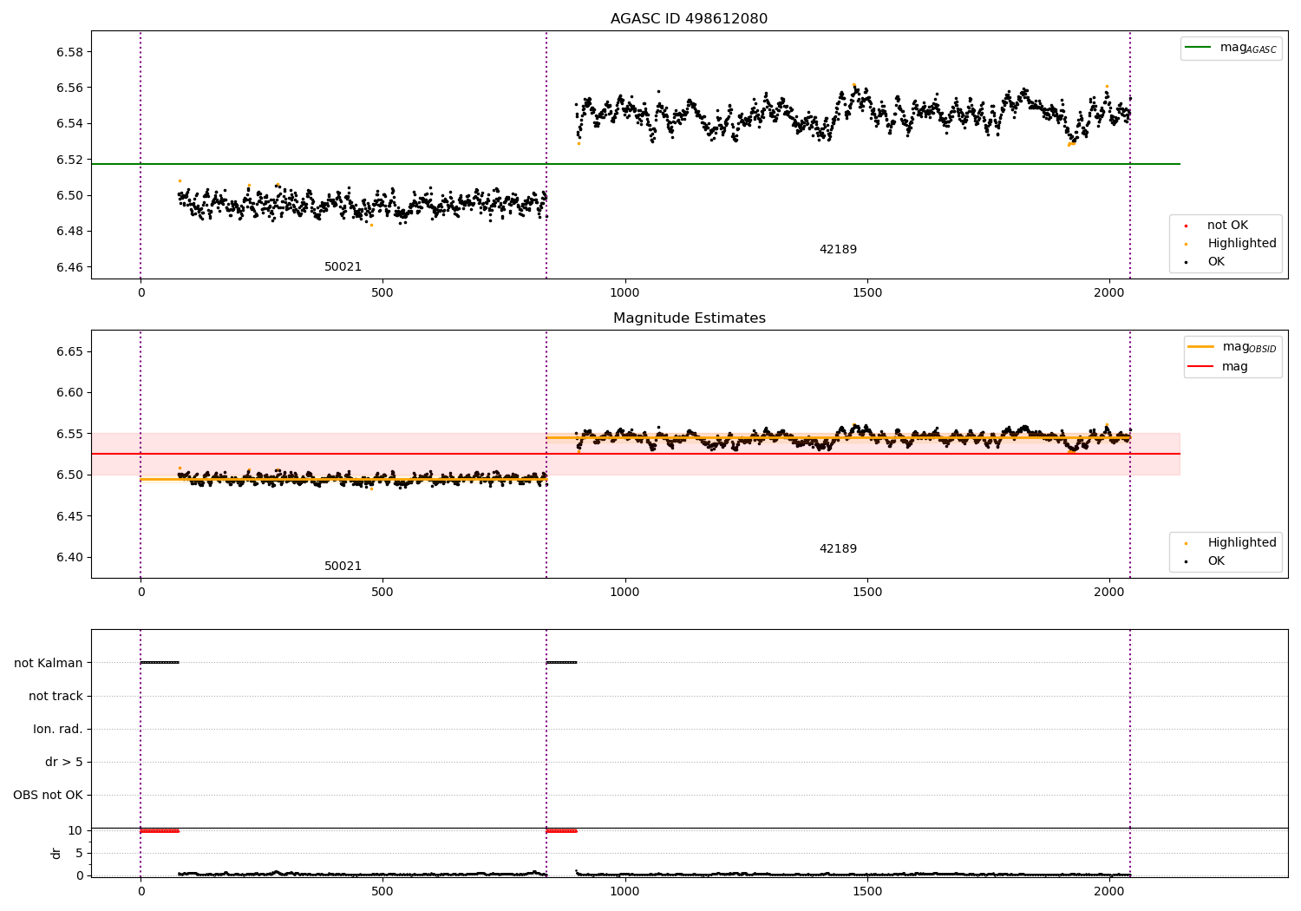1301x911 pixels.
Task: Select the 1500 x-axis tick of Magnitude Estimates plot
Action: [866, 593]
